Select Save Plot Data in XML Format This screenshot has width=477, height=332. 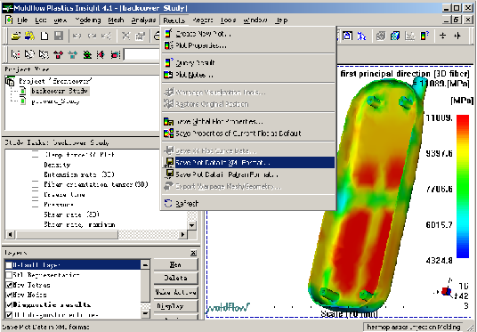(x=249, y=163)
